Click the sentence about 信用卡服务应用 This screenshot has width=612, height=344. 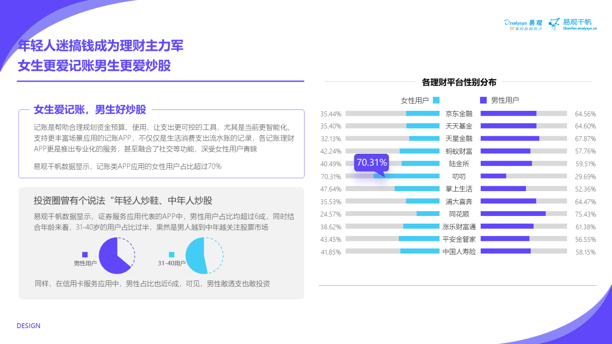pos(152,283)
